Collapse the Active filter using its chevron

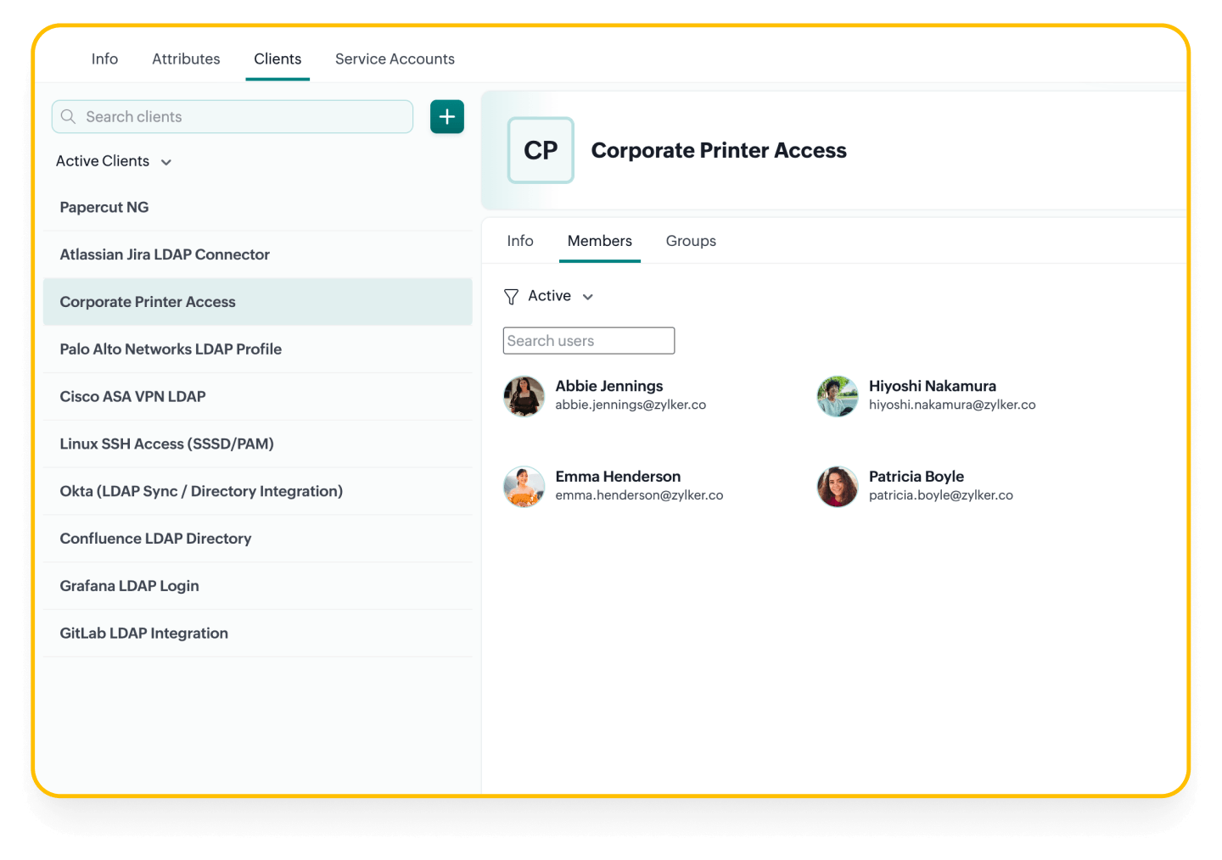587,297
